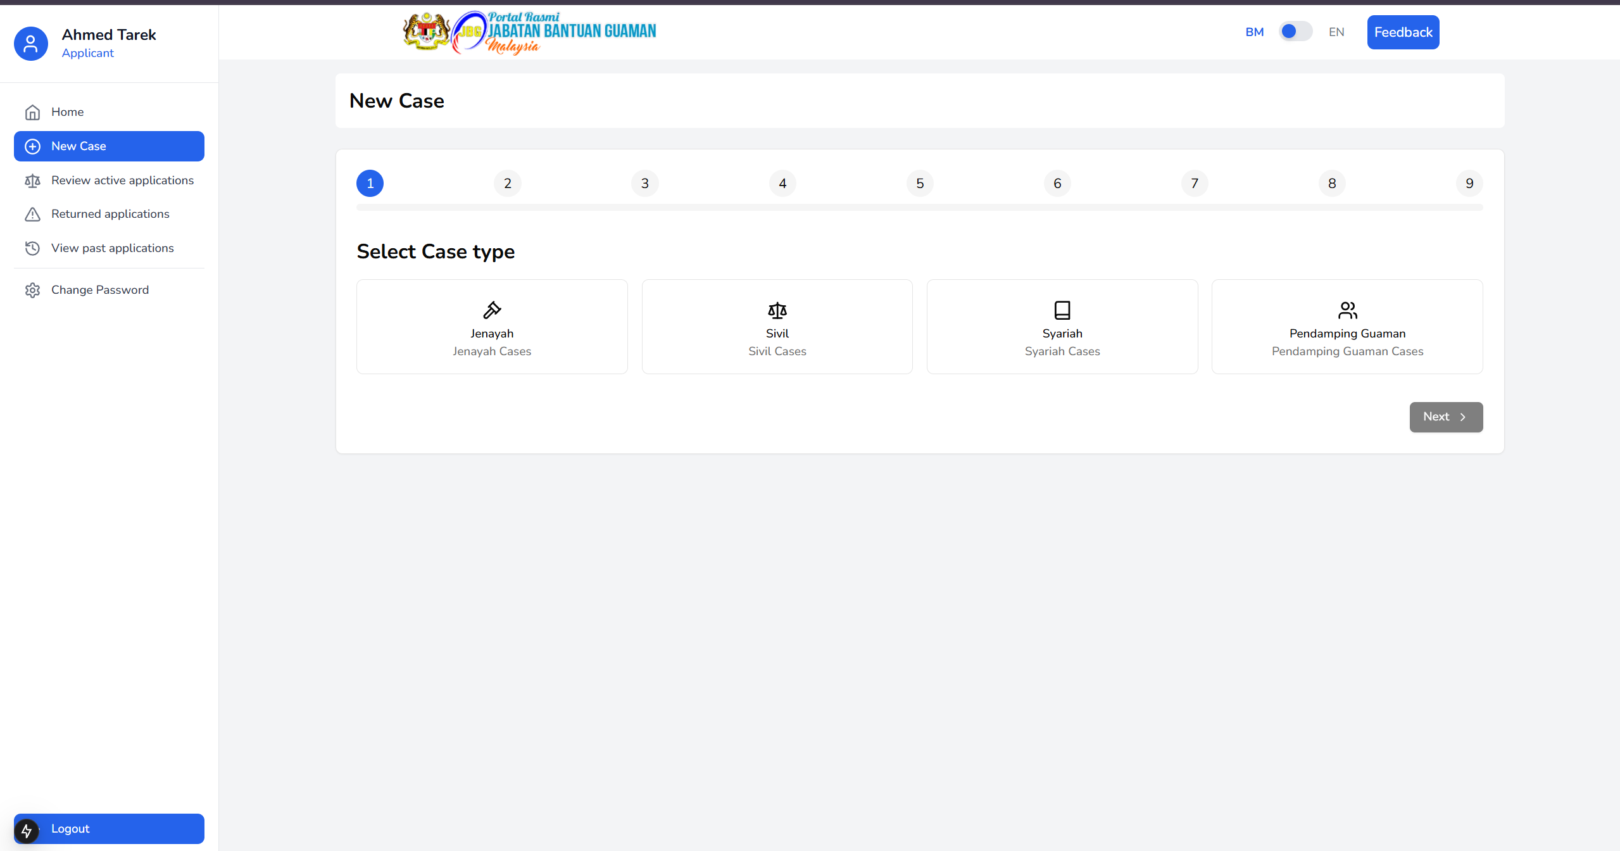1620x851 pixels.
Task: Click the Feedback button
Action: click(x=1402, y=32)
